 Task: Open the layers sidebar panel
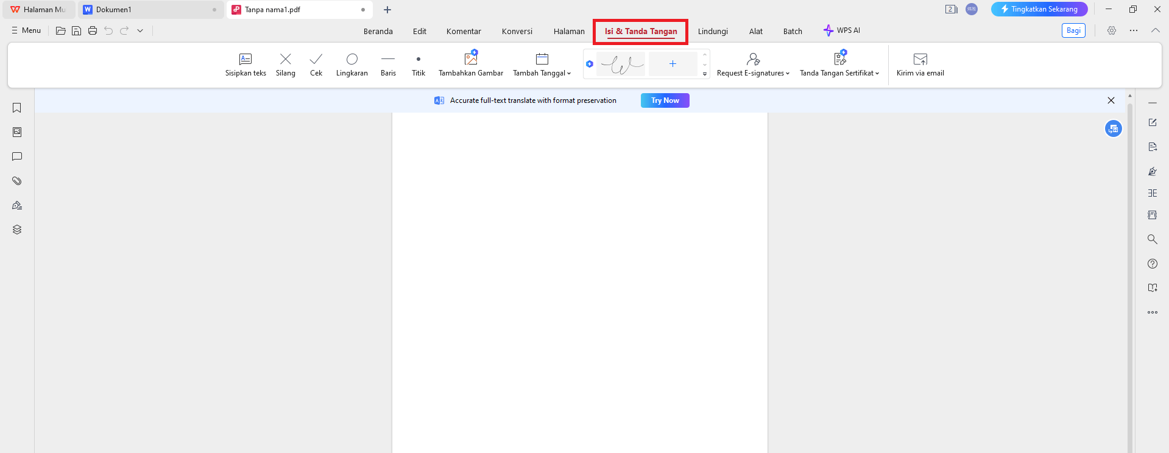point(17,230)
